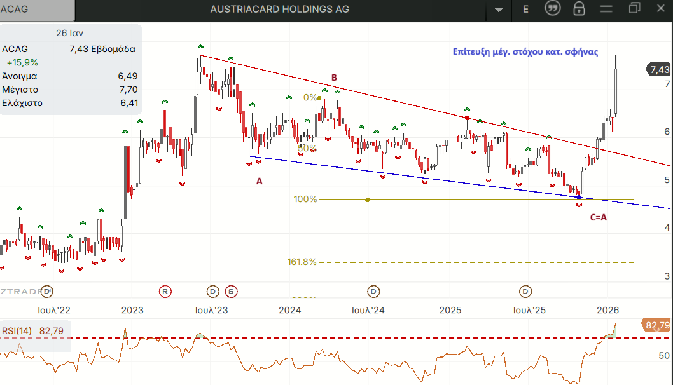Click the 7,43 current price tag

(659, 69)
